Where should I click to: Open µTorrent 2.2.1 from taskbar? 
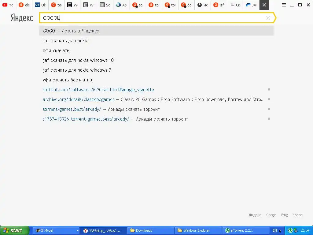[245, 230]
